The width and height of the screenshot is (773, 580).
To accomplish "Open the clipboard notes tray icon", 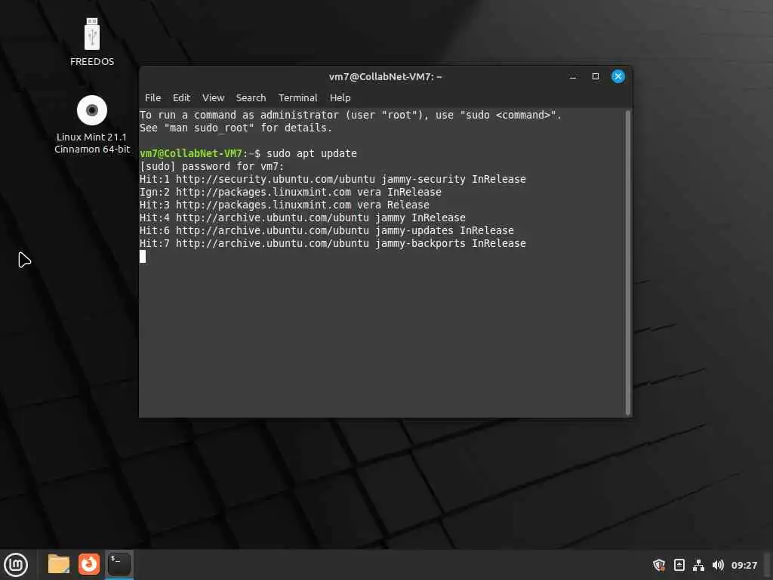I will pyautogui.click(x=679, y=565).
